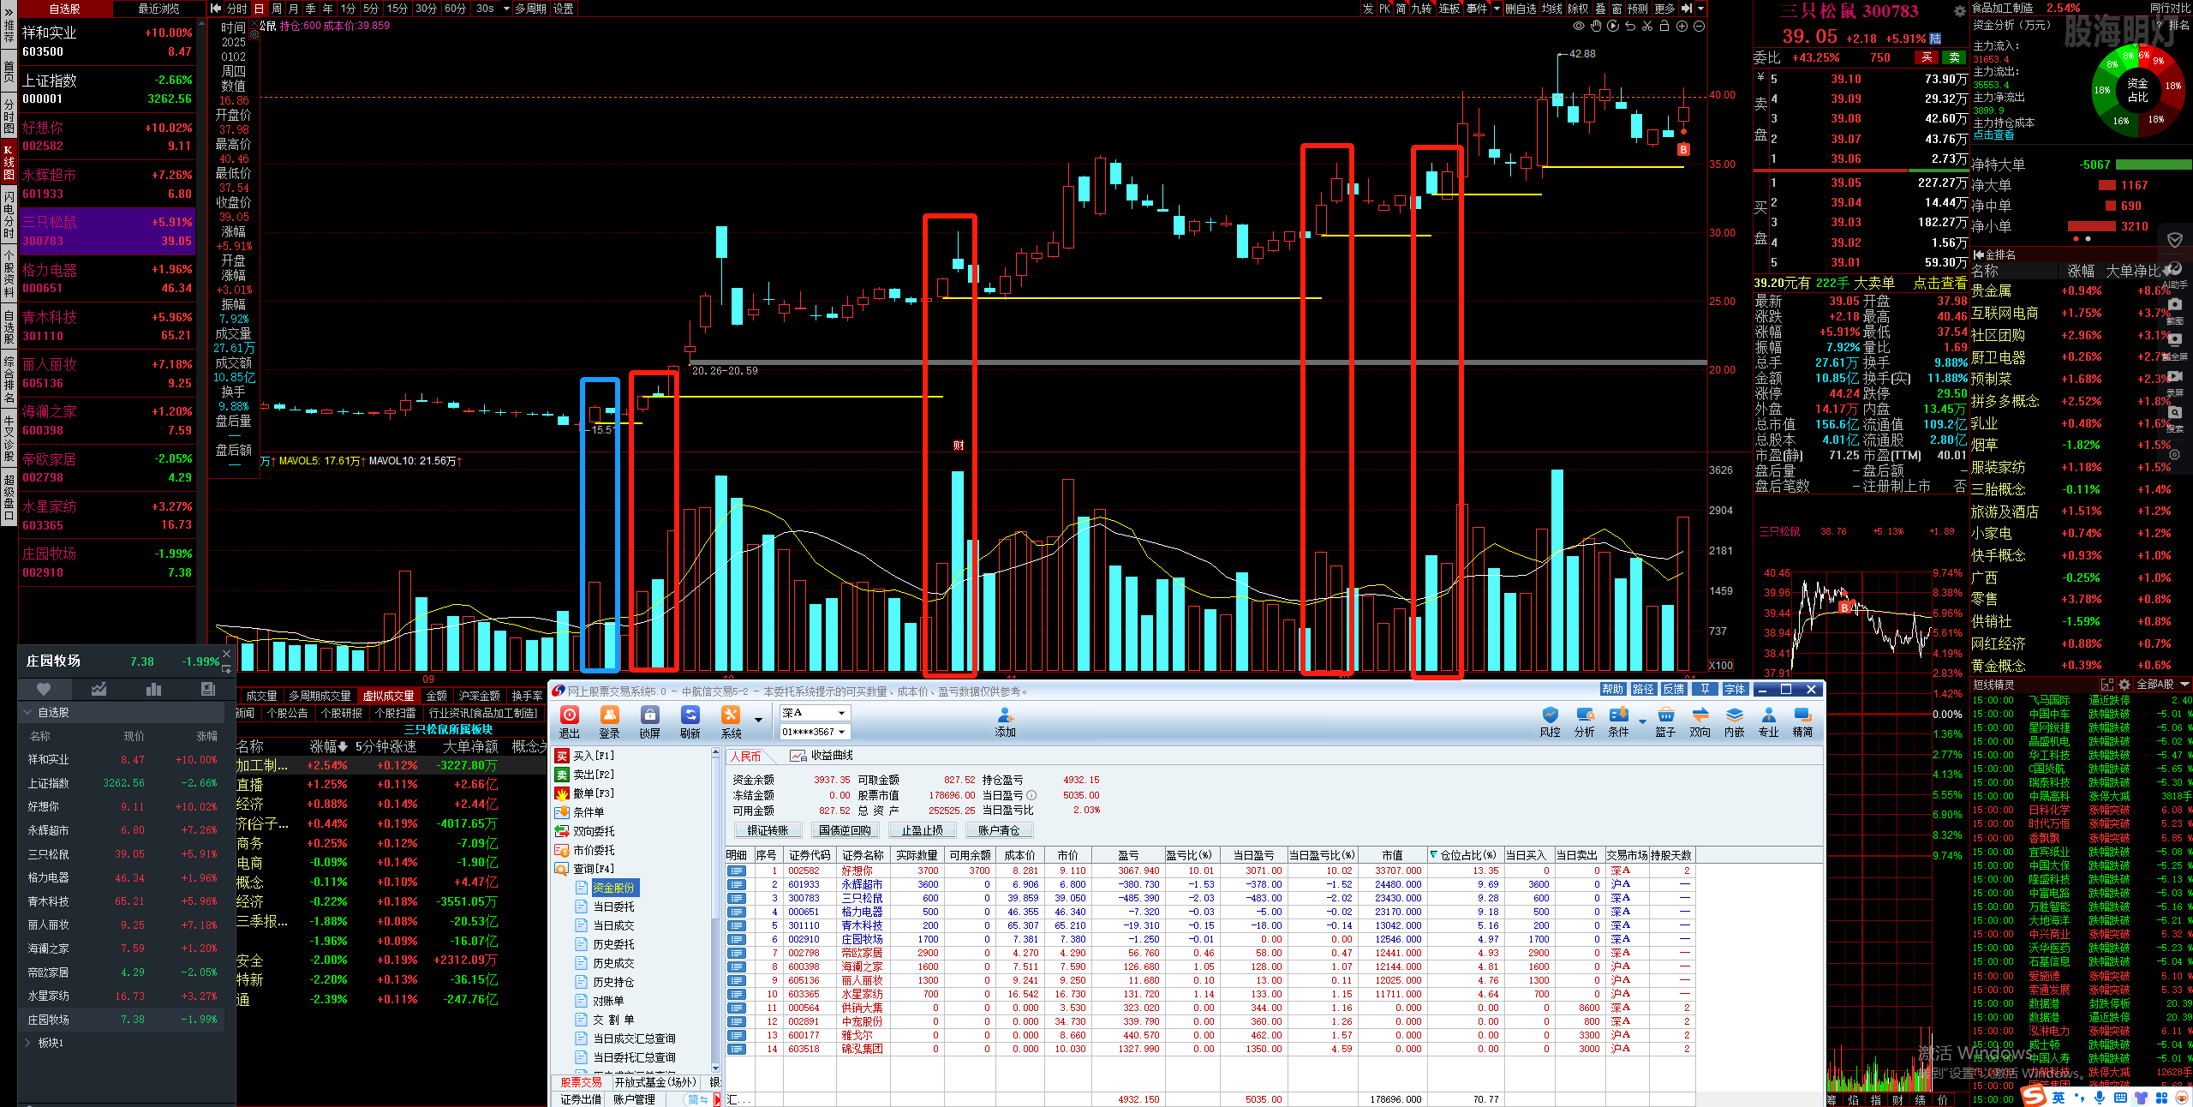Click green 卖 sell button in quote panel

click(1954, 57)
